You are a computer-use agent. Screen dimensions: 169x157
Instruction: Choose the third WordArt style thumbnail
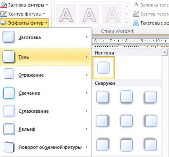112,14
